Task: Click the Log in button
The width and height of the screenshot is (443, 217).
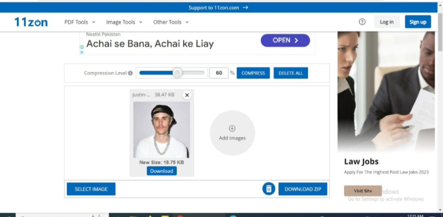Action: point(386,22)
